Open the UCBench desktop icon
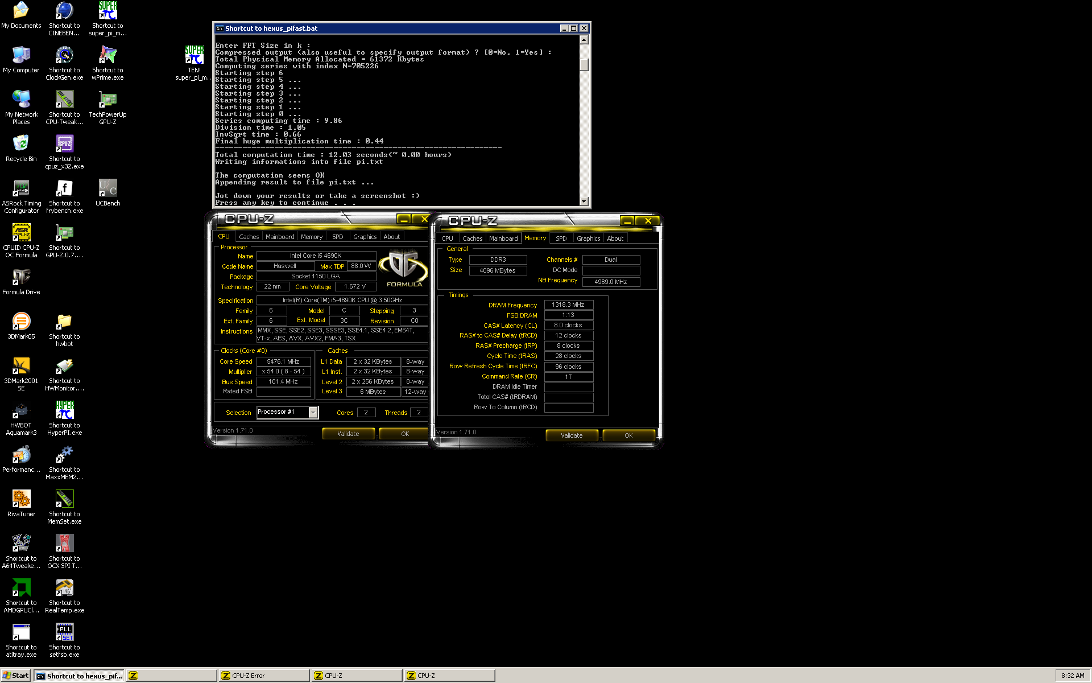The image size is (1092, 683). point(107,193)
